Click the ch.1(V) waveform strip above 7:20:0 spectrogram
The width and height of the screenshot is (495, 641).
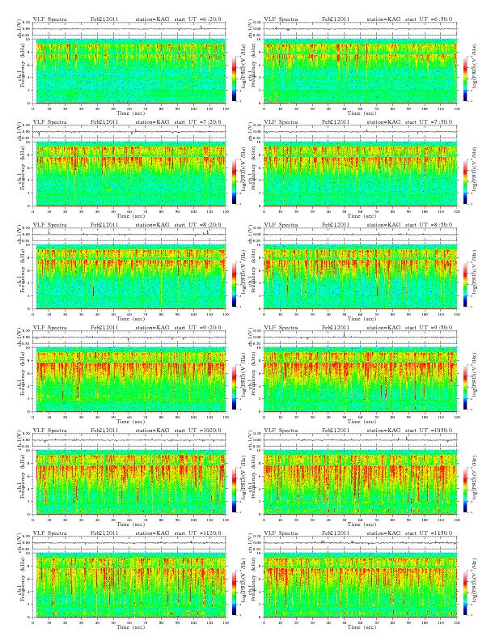(x=129, y=132)
